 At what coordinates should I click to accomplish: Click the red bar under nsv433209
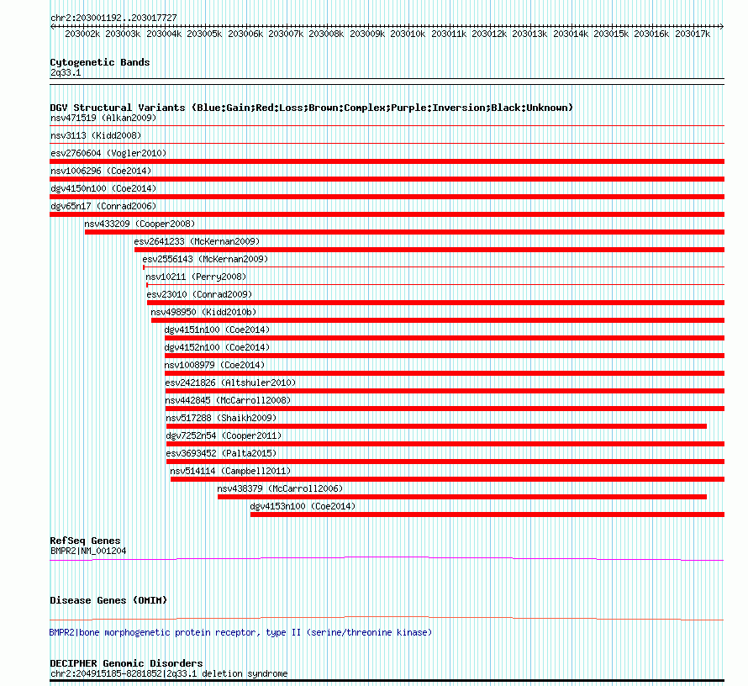[x=404, y=232]
